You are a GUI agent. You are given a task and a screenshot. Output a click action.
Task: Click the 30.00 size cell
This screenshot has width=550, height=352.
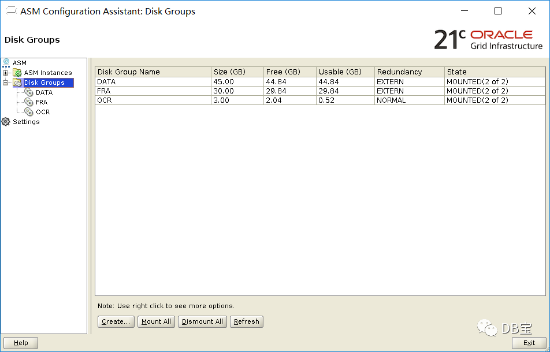[237, 91]
